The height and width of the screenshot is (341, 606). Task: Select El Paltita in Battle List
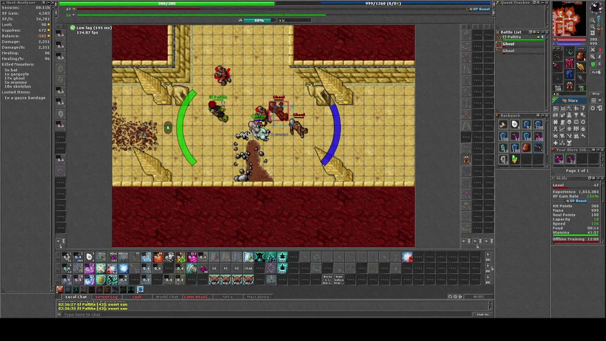click(x=520, y=37)
